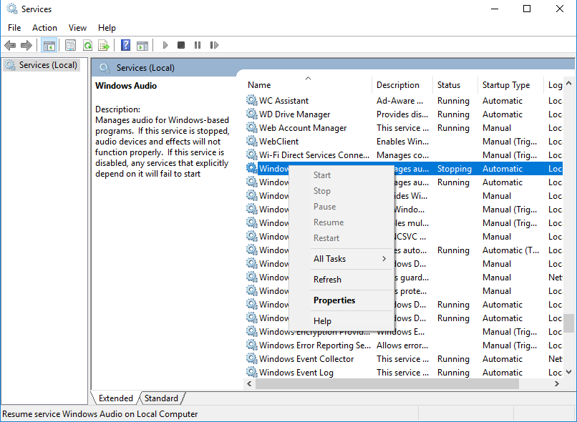This screenshot has width=577, height=422.
Task: Click the horizontal scroll left arrow
Action: [250, 384]
